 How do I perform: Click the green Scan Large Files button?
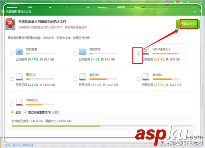click(x=188, y=24)
